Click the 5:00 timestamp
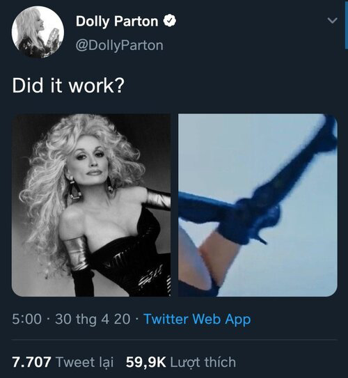Screen dimensions: 348x378 [26, 319]
